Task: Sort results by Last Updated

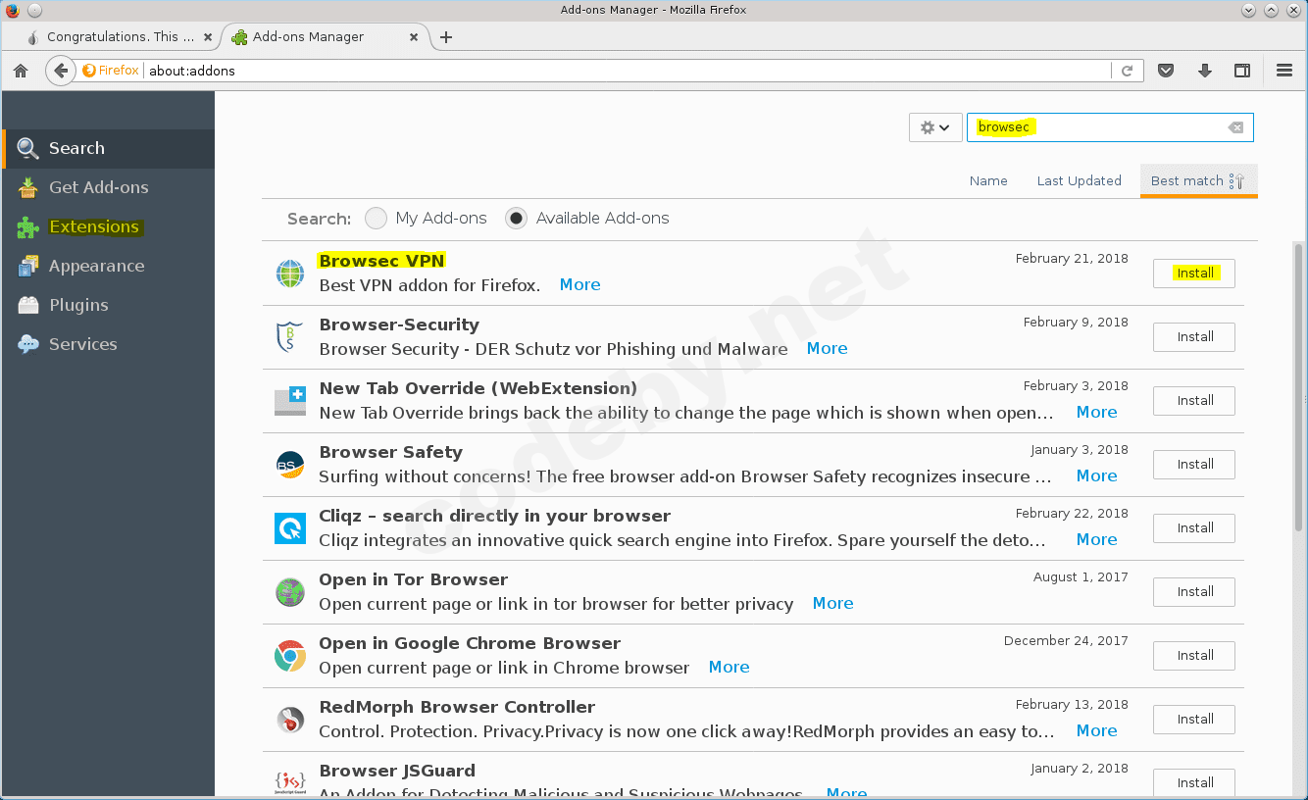Action: click(1079, 180)
